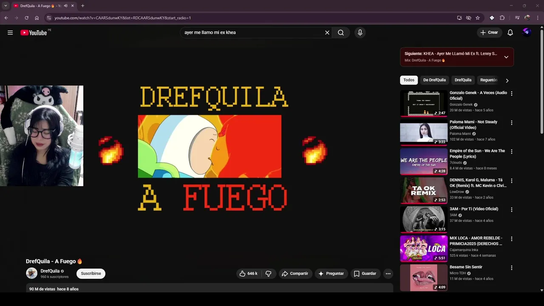Open MIX LOCA Amor Rebelde thumbnail
The width and height of the screenshot is (544, 306).
tap(424, 249)
